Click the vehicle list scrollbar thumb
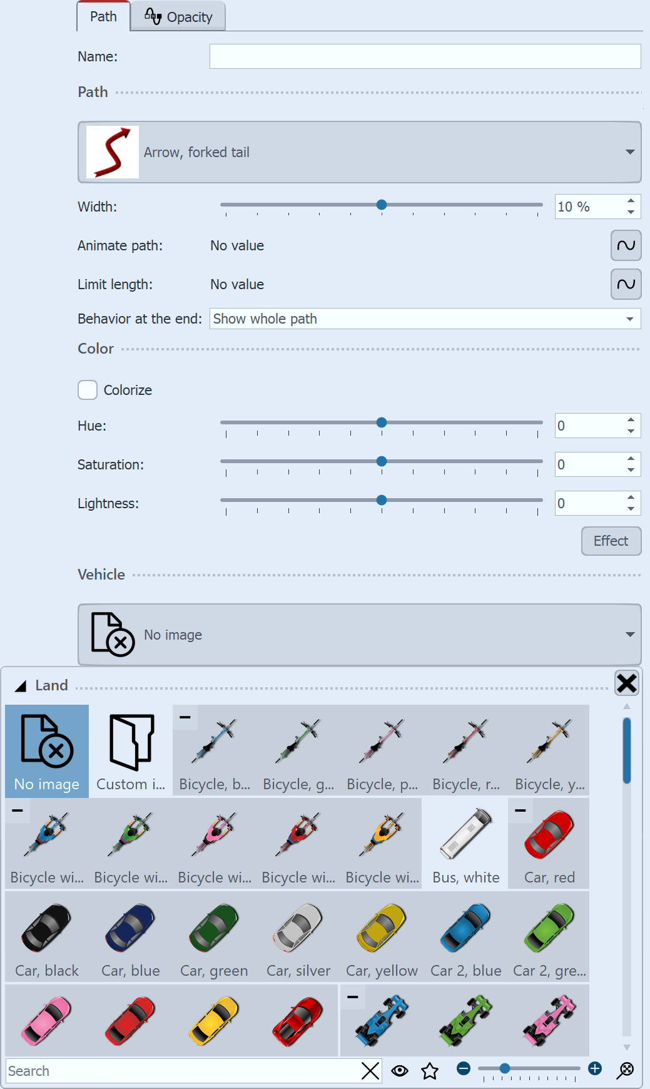The height and width of the screenshot is (1089, 650). coord(627,750)
